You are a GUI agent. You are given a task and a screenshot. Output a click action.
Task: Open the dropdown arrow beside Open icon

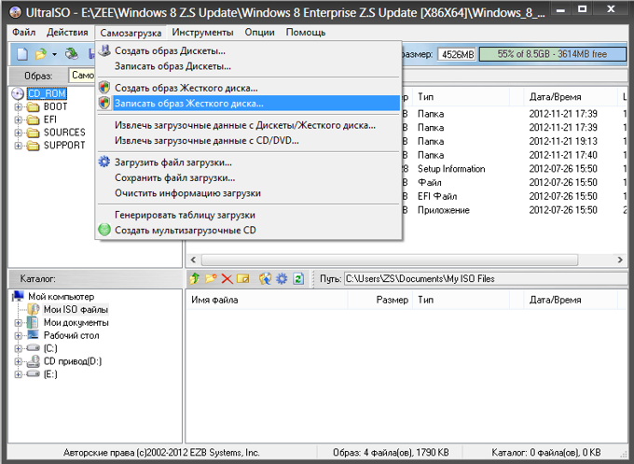click(54, 54)
